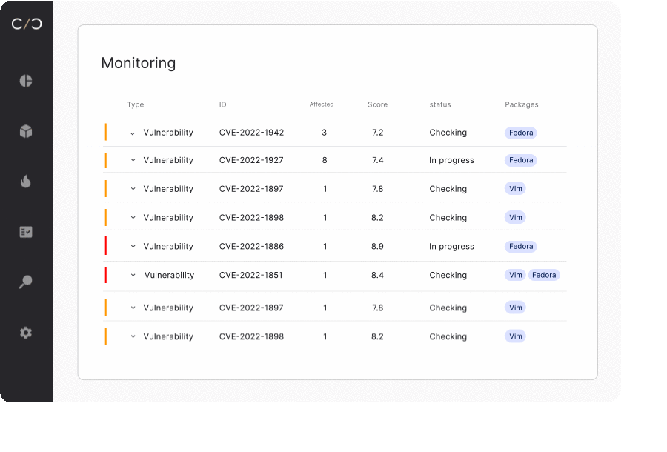Click In progress status of CVE-2022-1886
This screenshot has width=667, height=452.
[451, 246]
